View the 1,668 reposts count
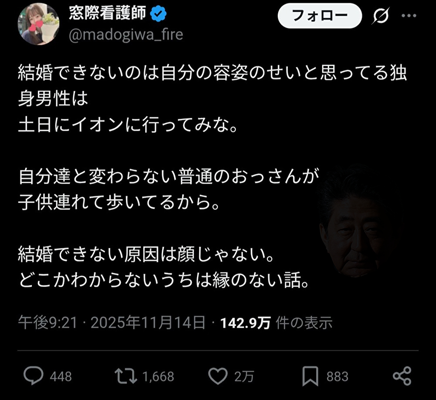Screen dimensions: 436x400 click(x=158, y=376)
